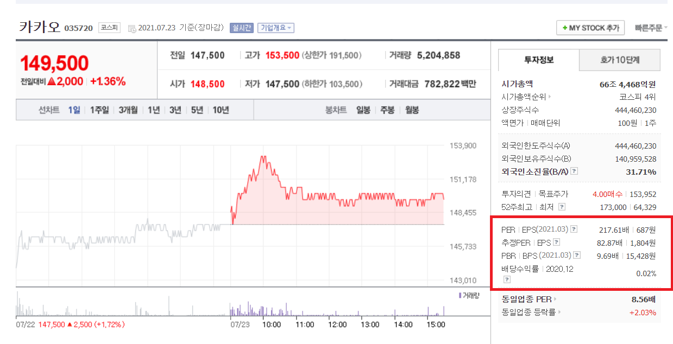Click the current price 149,500
Screen dimensions: 673x344
click(x=54, y=63)
